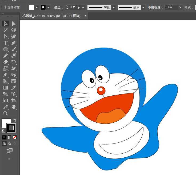Select the Type tool
Image resolution: width=196 pixels, height=175 pixels.
[5, 43]
